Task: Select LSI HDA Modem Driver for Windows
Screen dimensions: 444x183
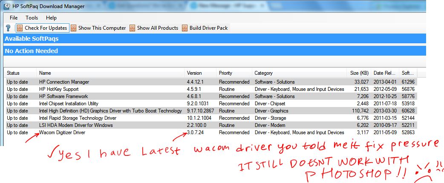Action: point(210,125)
